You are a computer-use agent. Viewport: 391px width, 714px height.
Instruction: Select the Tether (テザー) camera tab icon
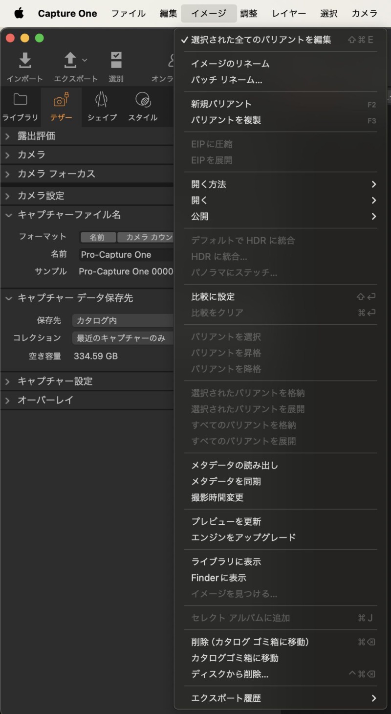coord(61,100)
